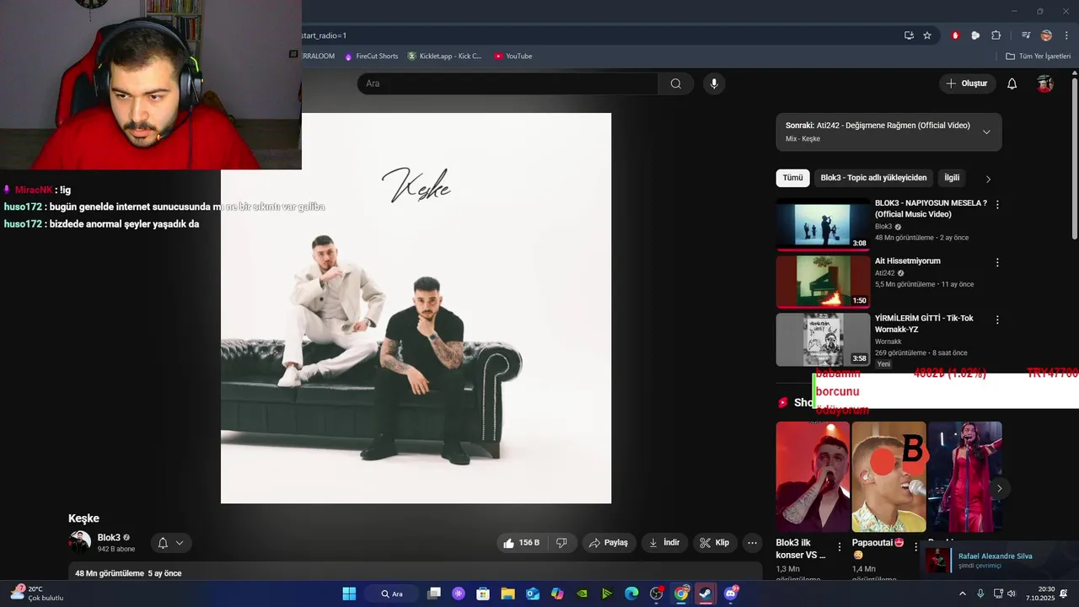Screen dimensions: 1079x607
Task: Select Blok3 - Topic adlı yükleyiciden chip
Action: [873, 178]
